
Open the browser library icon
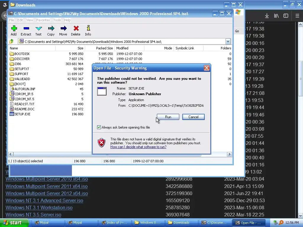tap(276, 16)
